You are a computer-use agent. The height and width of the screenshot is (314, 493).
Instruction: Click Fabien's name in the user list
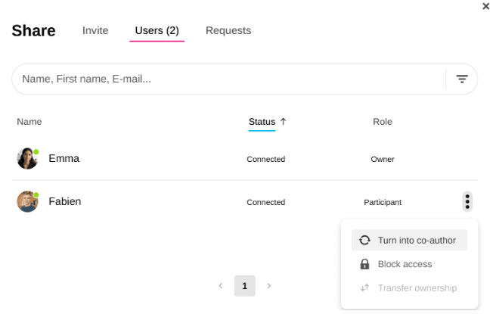(65, 202)
